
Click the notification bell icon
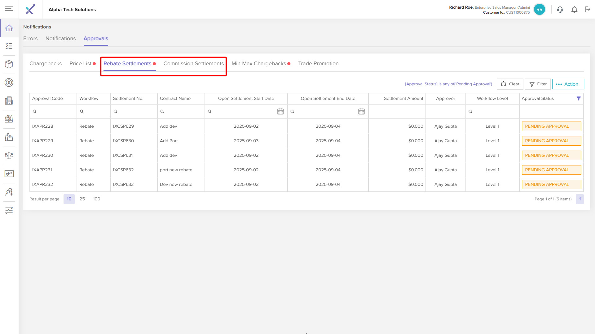point(574,10)
